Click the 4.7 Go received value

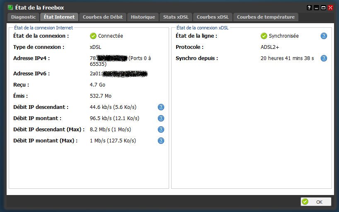[97, 85]
